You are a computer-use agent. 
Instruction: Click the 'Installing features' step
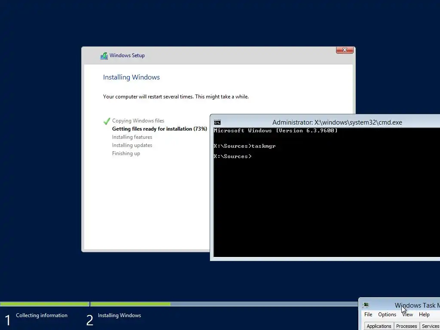(x=132, y=137)
